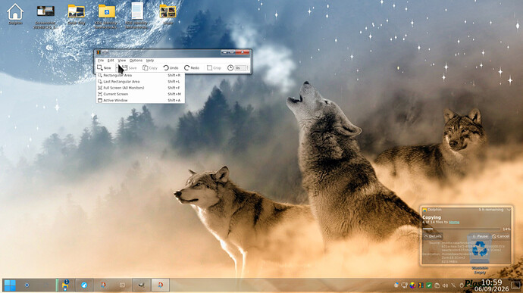
Task: Collapse the Details section of copy notification
Action: [433, 236]
